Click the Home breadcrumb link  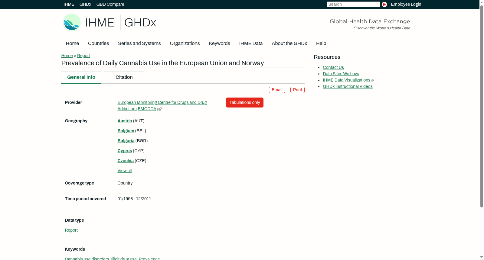[x=67, y=56]
